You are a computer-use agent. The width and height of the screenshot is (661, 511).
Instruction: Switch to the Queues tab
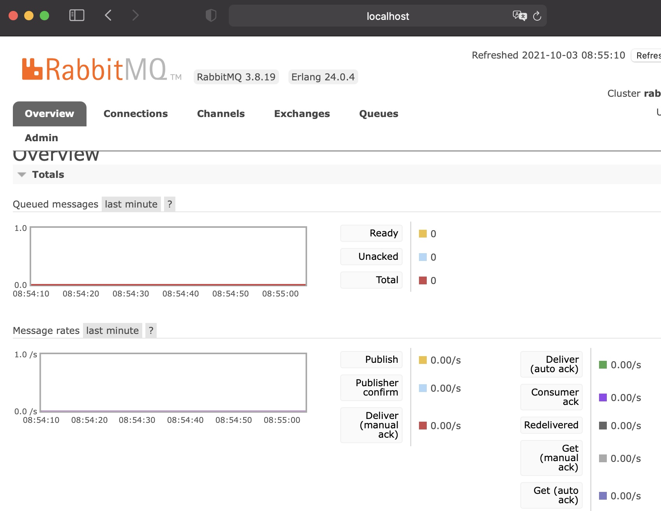click(378, 114)
